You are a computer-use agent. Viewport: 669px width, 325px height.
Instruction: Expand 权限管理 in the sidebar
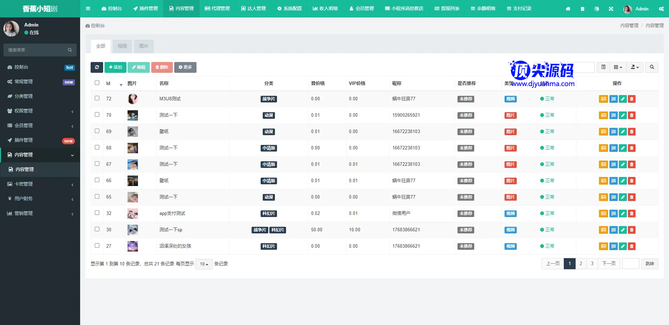(40, 111)
